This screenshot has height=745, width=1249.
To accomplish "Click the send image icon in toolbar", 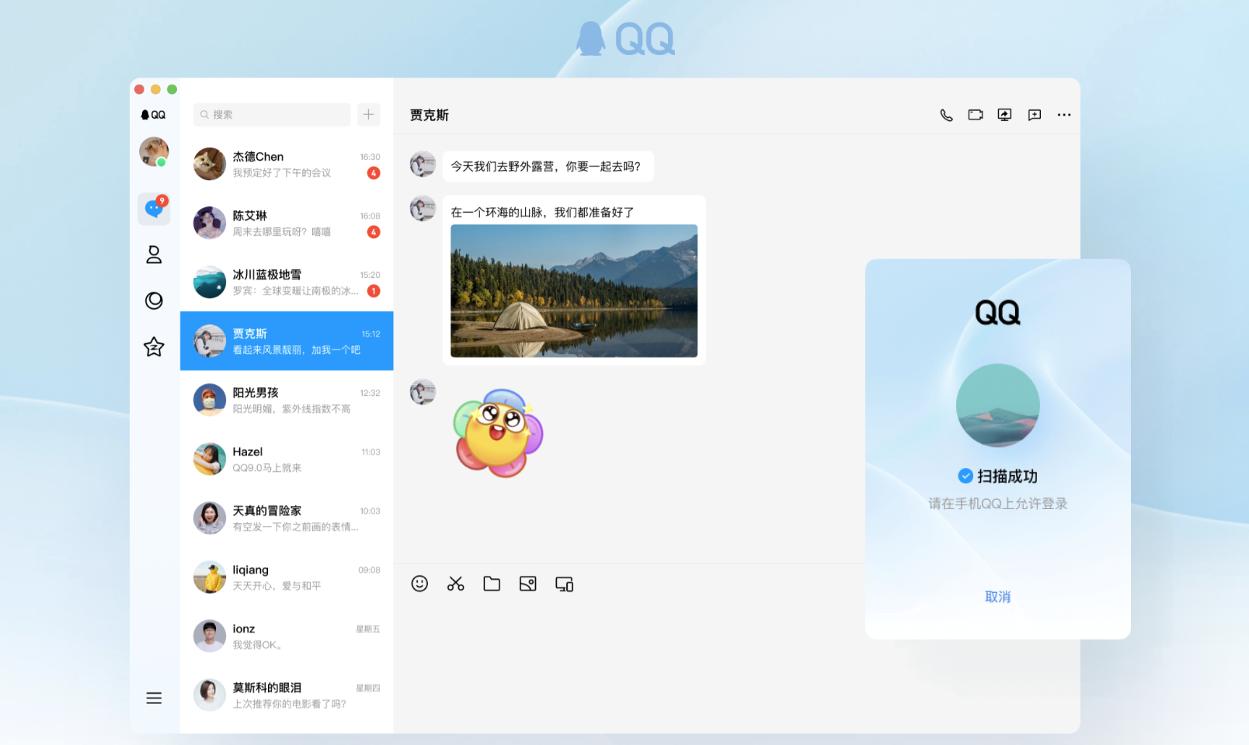I will 528,584.
